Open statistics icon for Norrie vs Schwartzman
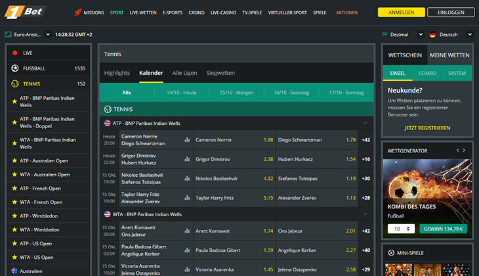 click(187, 140)
